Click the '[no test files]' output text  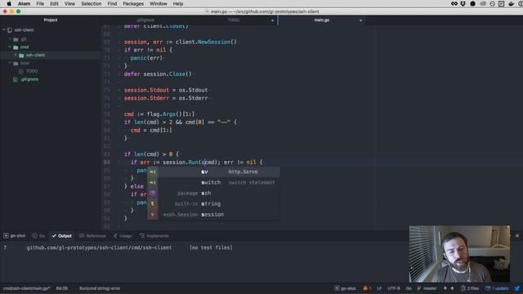(x=211, y=247)
